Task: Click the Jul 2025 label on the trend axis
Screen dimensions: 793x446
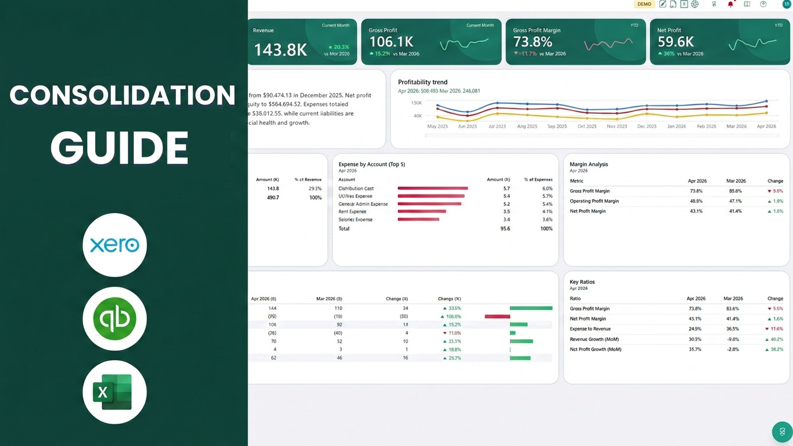Action: (x=497, y=126)
